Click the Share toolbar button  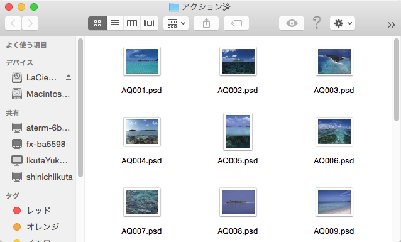(x=206, y=23)
